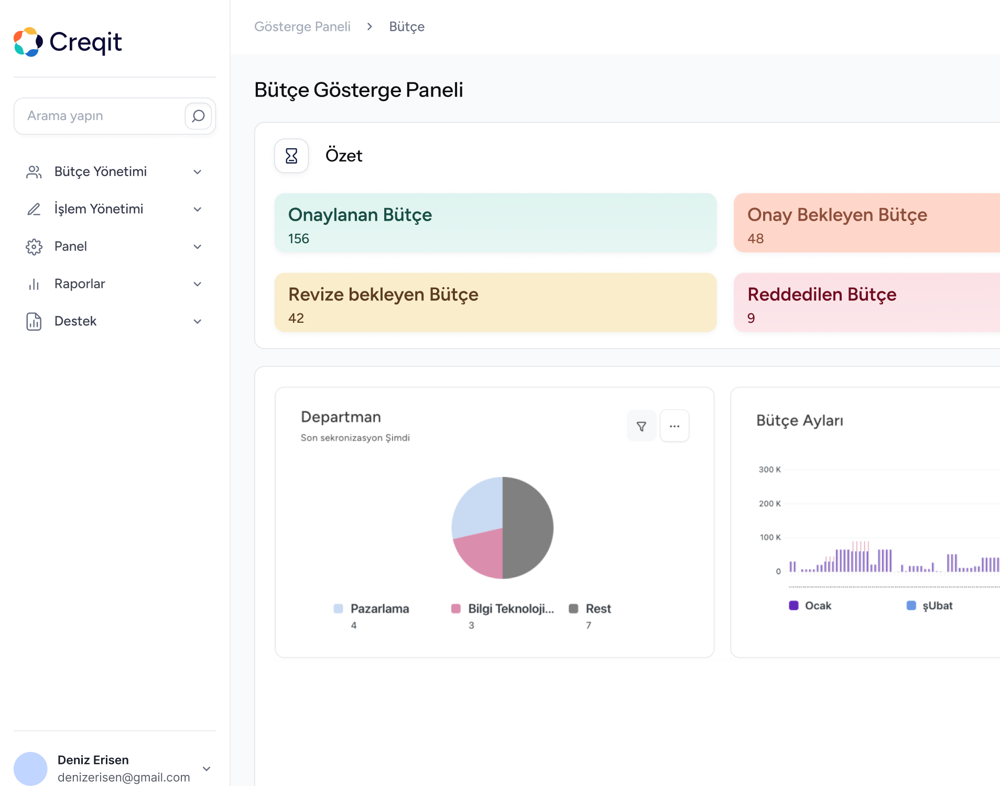Click the search magnifier icon button
This screenshot has height=786, width=1000.
point(198,116)
